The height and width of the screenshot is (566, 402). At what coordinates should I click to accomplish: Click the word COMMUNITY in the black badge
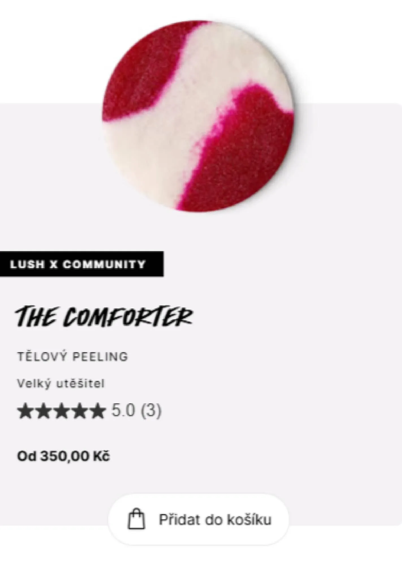click(104, 264)
